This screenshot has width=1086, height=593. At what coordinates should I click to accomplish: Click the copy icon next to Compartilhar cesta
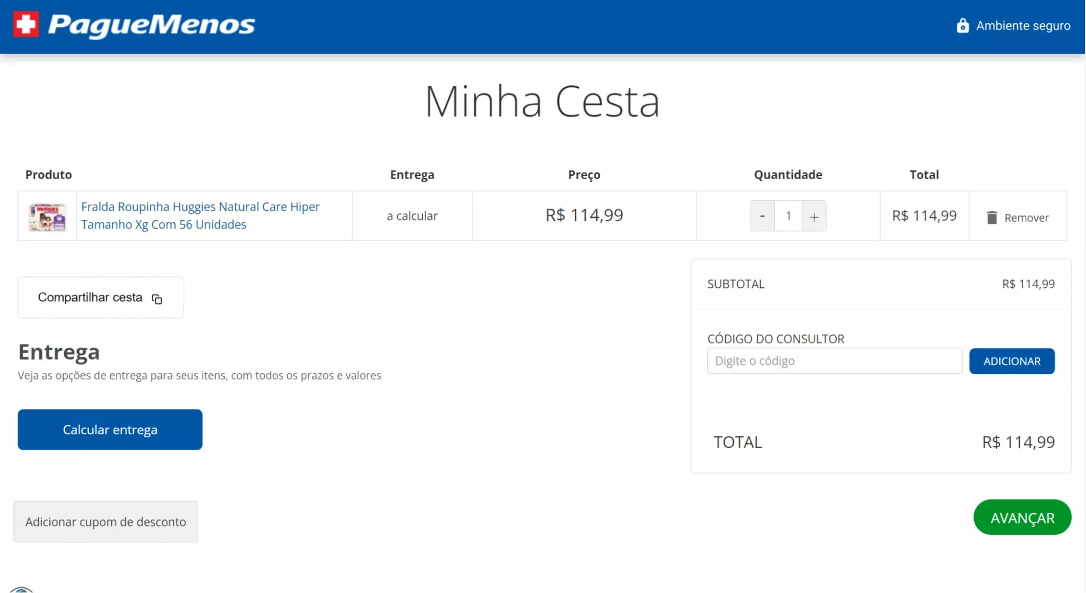(158, 299)
